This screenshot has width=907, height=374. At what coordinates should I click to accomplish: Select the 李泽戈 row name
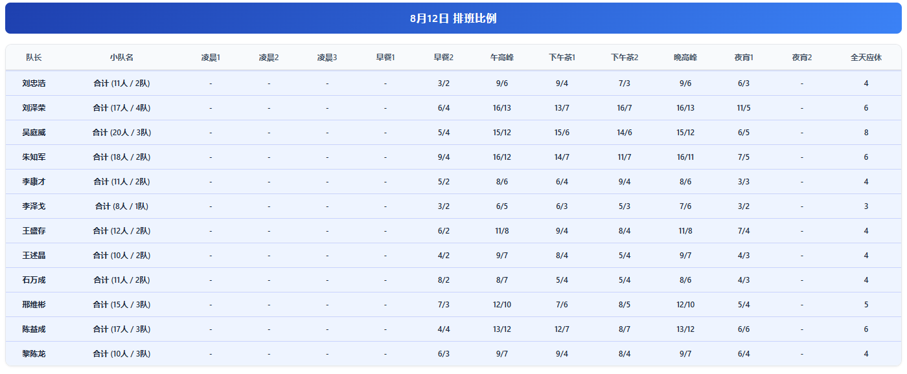[34, 206]
